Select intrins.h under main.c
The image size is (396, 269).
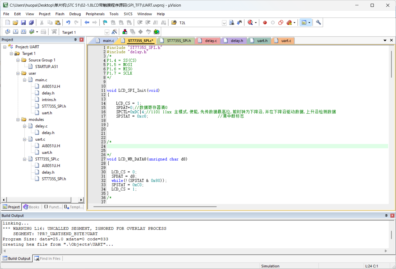49,100
